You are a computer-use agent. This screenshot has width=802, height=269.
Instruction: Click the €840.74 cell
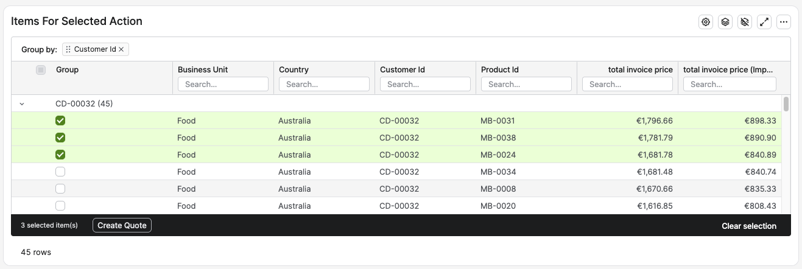[760, 172]
